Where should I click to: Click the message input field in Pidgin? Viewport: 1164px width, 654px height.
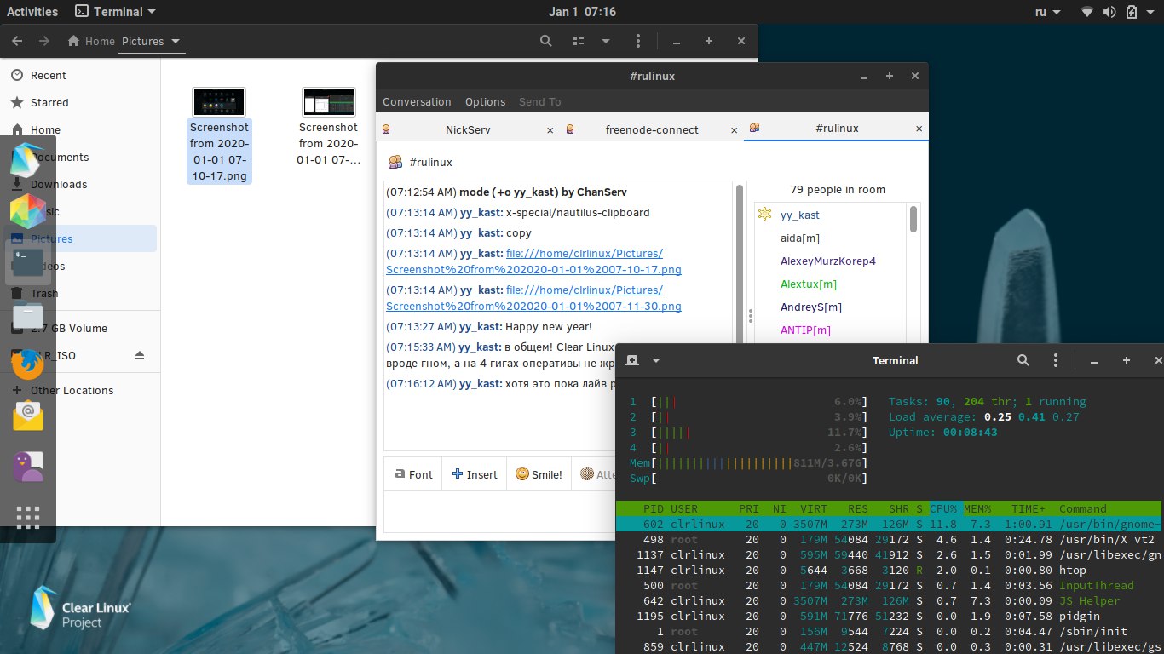point(499,511)
